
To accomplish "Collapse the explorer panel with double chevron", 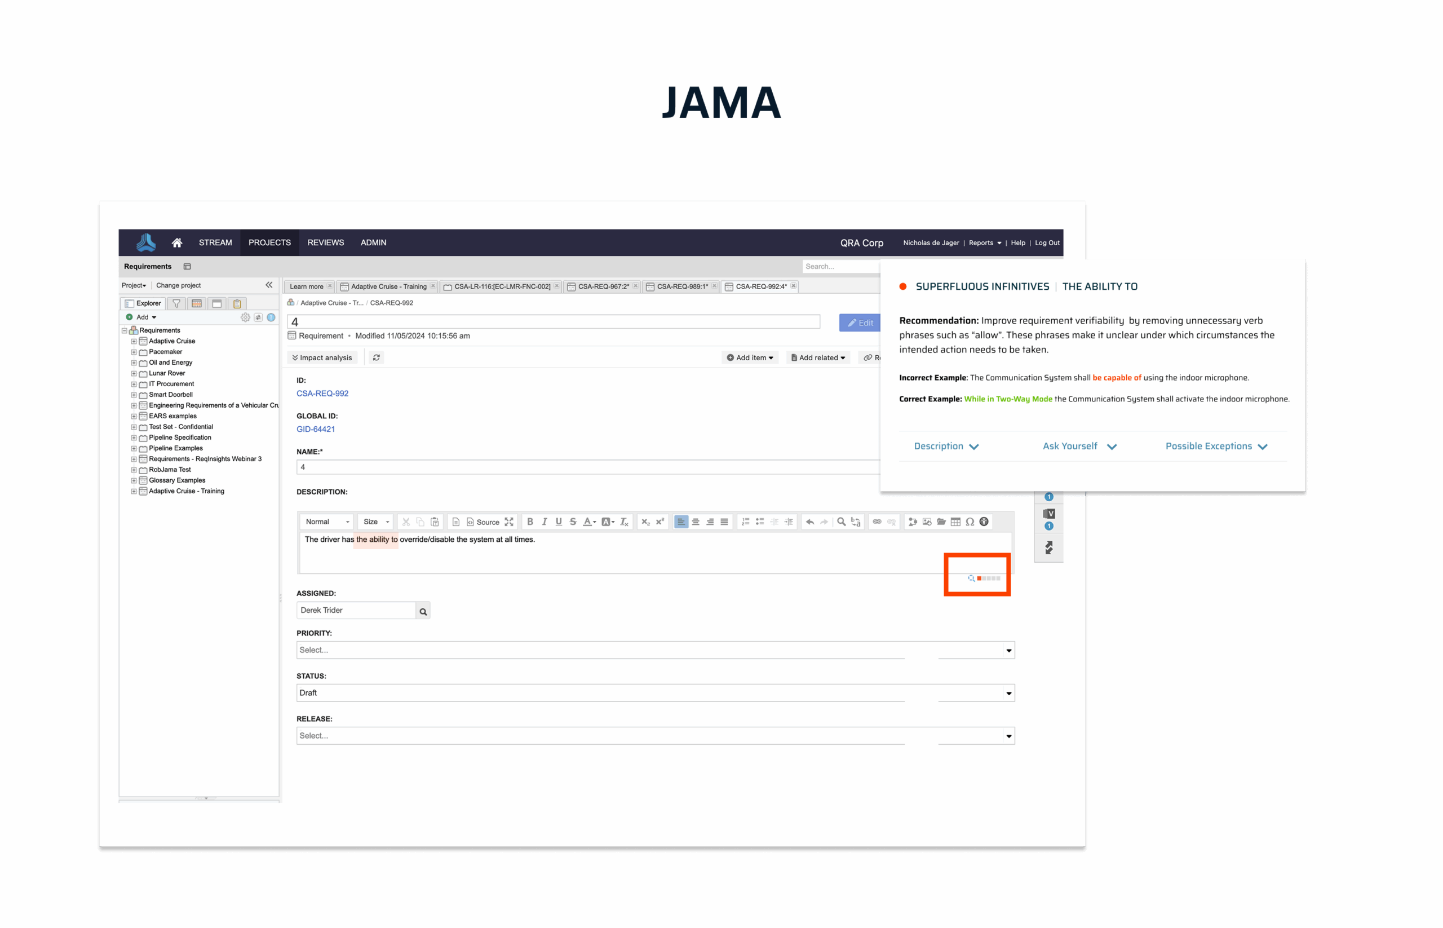I will pyautogui.click(x=269, y=286).
